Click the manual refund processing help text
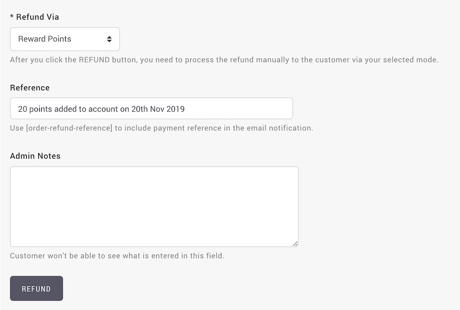Screen dimensions: 460x310 pyautogui.click(x=224, y=60)
